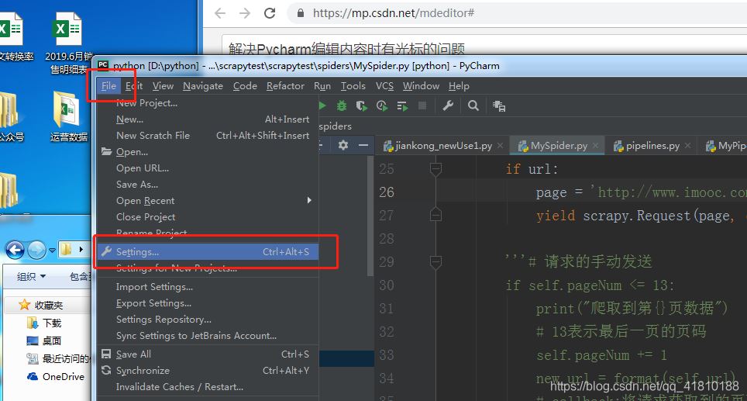747x401 pixels.
Task: Open the Navigate menu
Action: [203, 86]
